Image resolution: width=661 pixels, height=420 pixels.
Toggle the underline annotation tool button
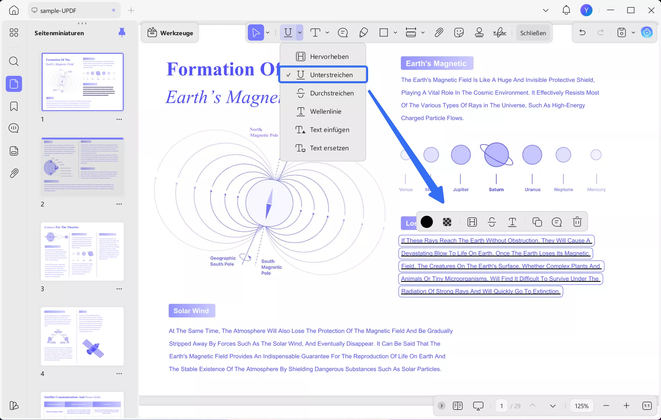[288, 33]
